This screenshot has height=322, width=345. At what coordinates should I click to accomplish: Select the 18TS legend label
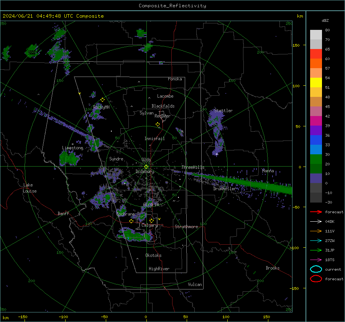tap(330, 260)
